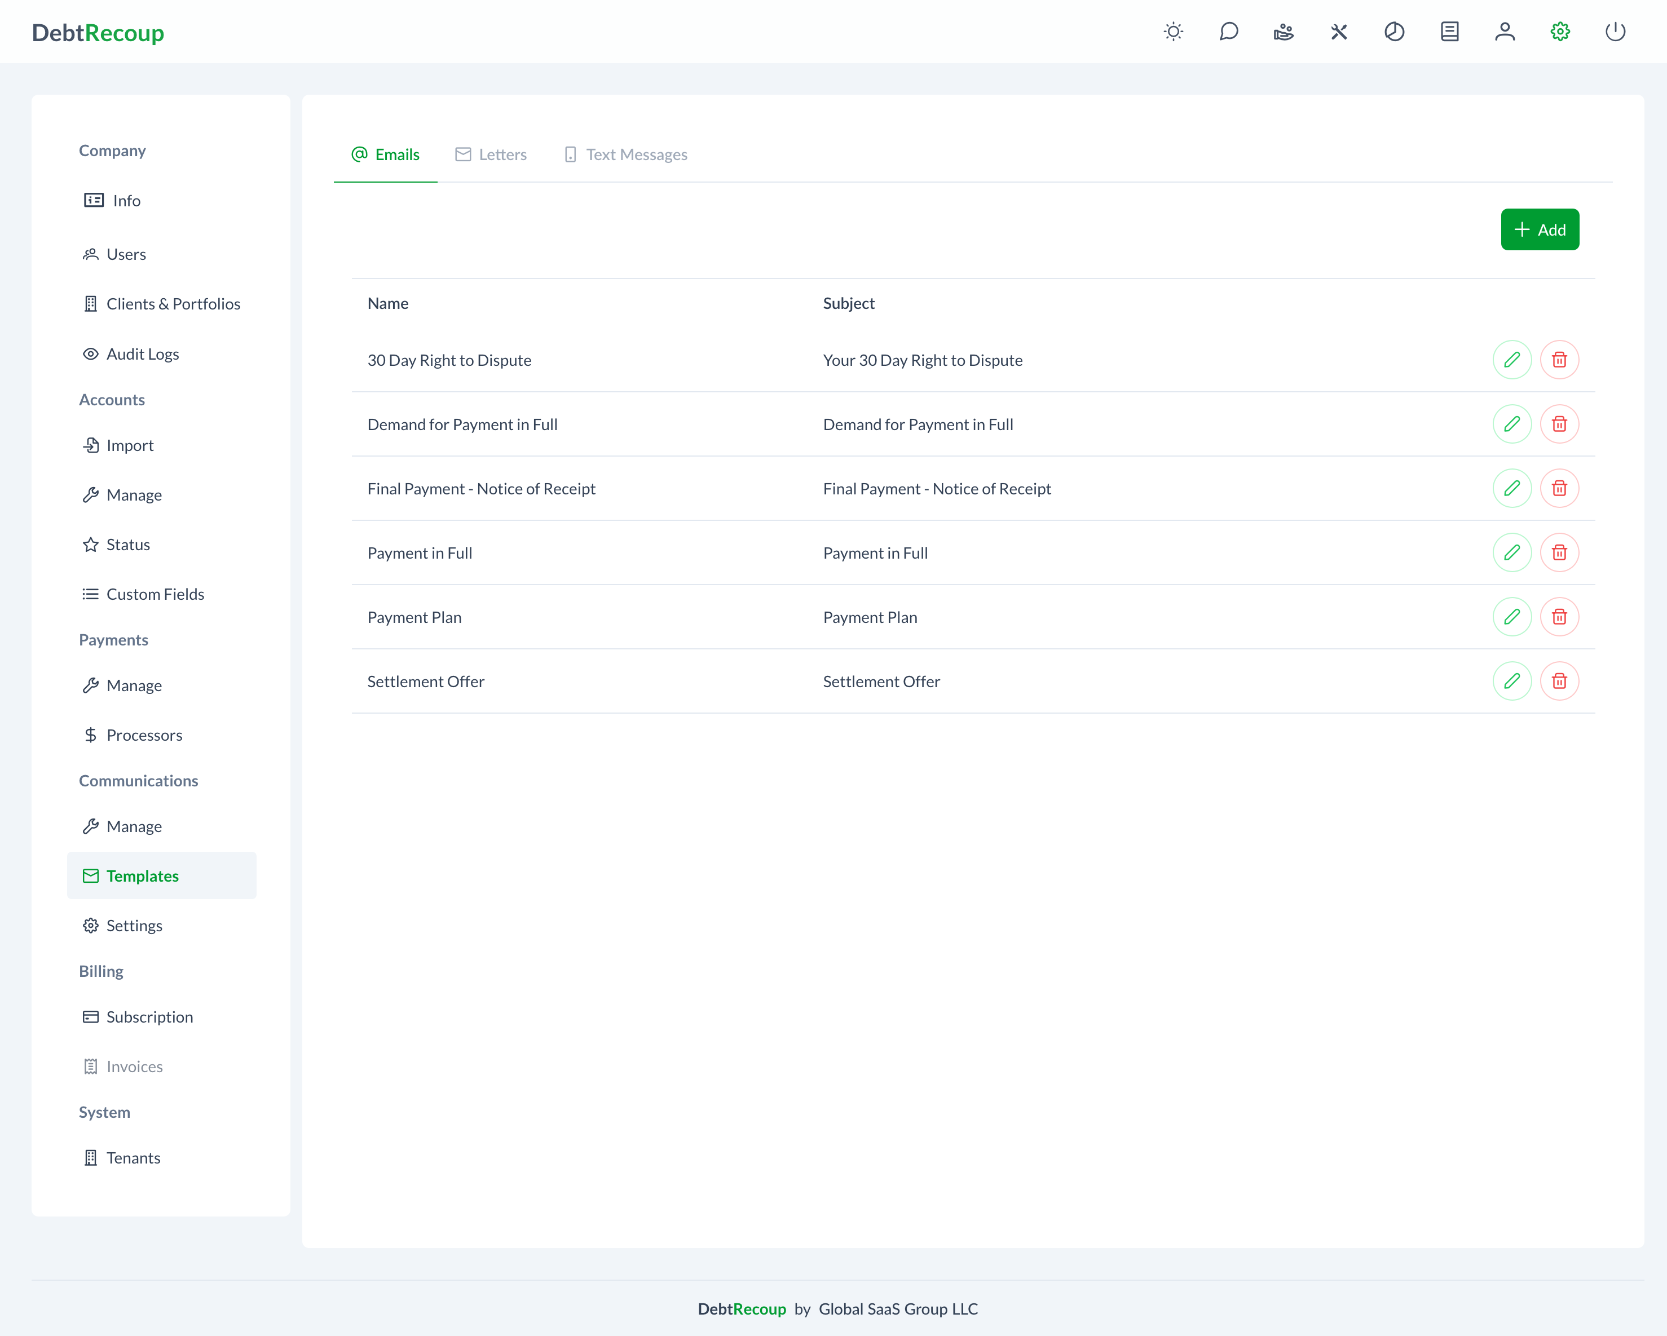The image size is (1667, 1336).
Task: Open the crossed tools icon in header
Action: (x=1339, y=32)
